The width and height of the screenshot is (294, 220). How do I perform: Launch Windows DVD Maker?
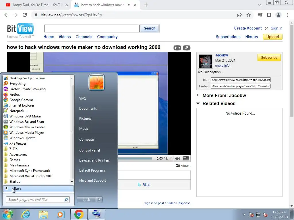tap(25, 116)
